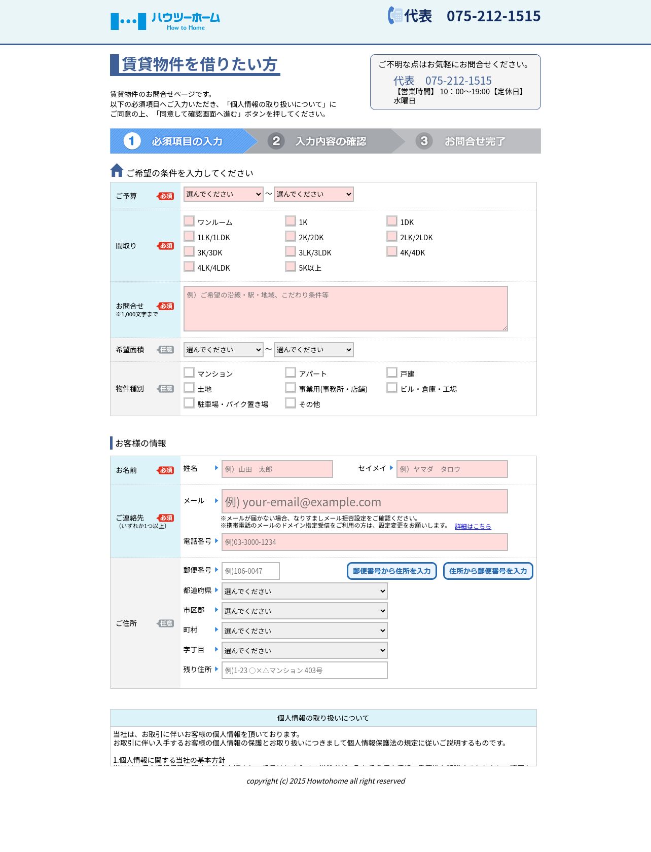
Task: Select the 2LK/2LDK checkbox
Action: (392, 236)
